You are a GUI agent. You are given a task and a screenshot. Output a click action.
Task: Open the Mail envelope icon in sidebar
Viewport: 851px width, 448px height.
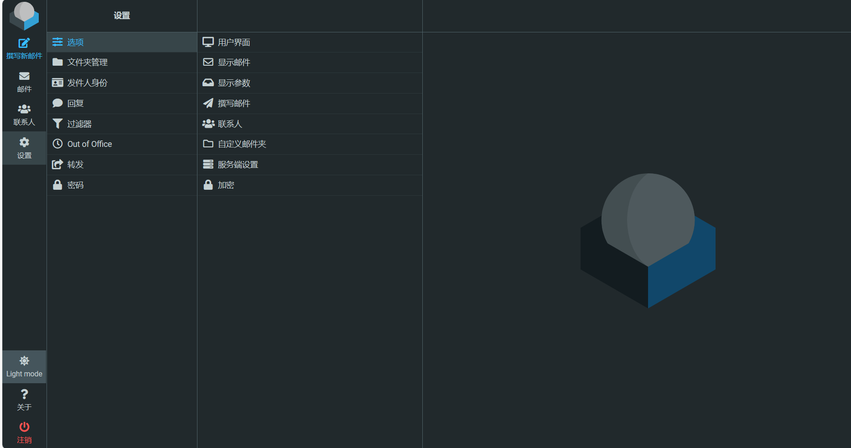coord(24,76)
